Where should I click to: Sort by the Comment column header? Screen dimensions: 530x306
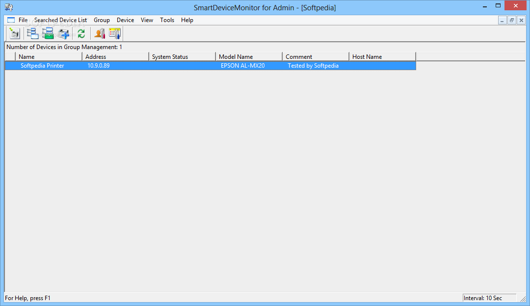(x=316, y=57)
